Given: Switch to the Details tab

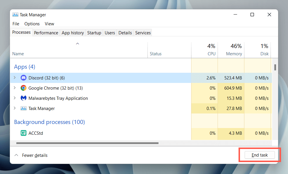Looking at the screenshot, I should tap(125, 33).
